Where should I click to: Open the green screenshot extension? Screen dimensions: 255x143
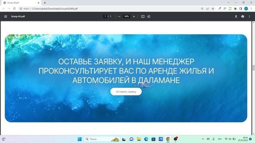230,9
